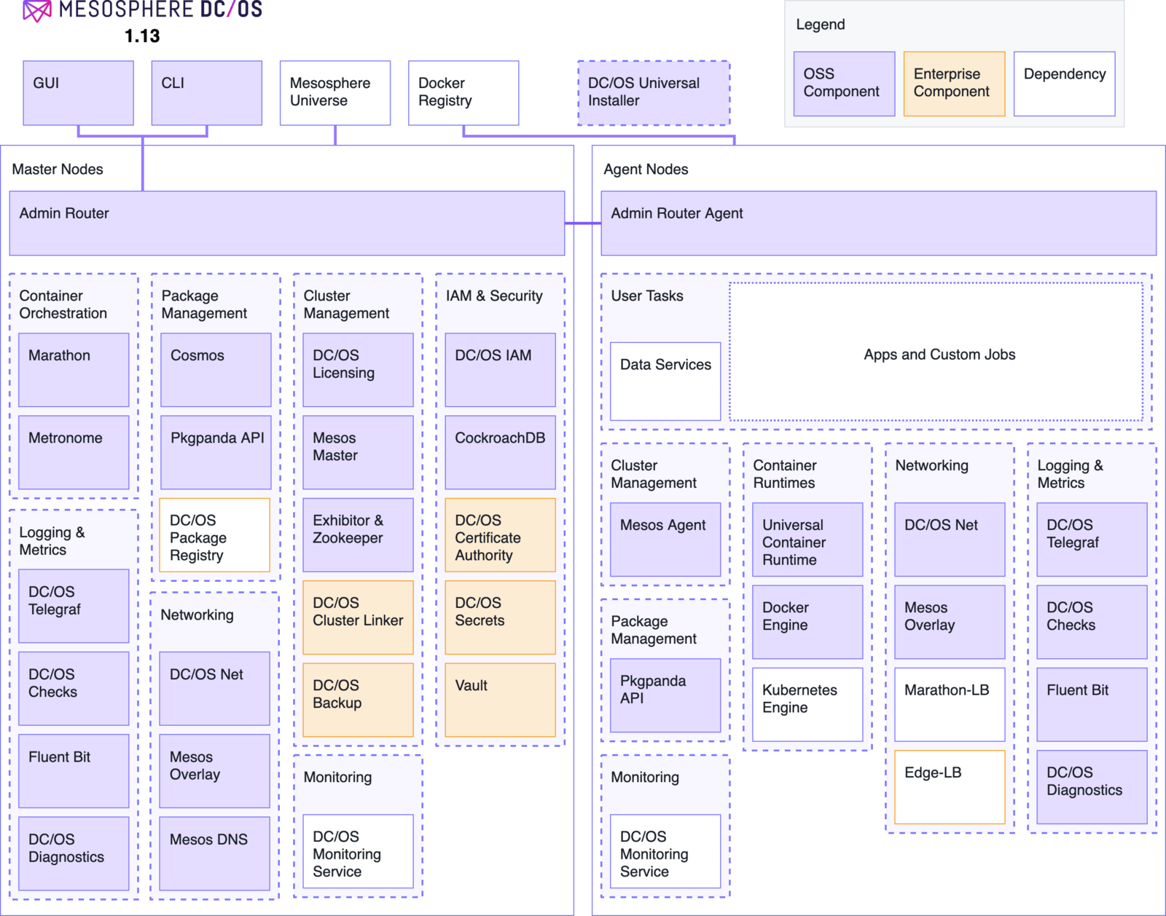
Task: Click the '1.13' version text
Action: pyautogui.click(x=142, y=36)
